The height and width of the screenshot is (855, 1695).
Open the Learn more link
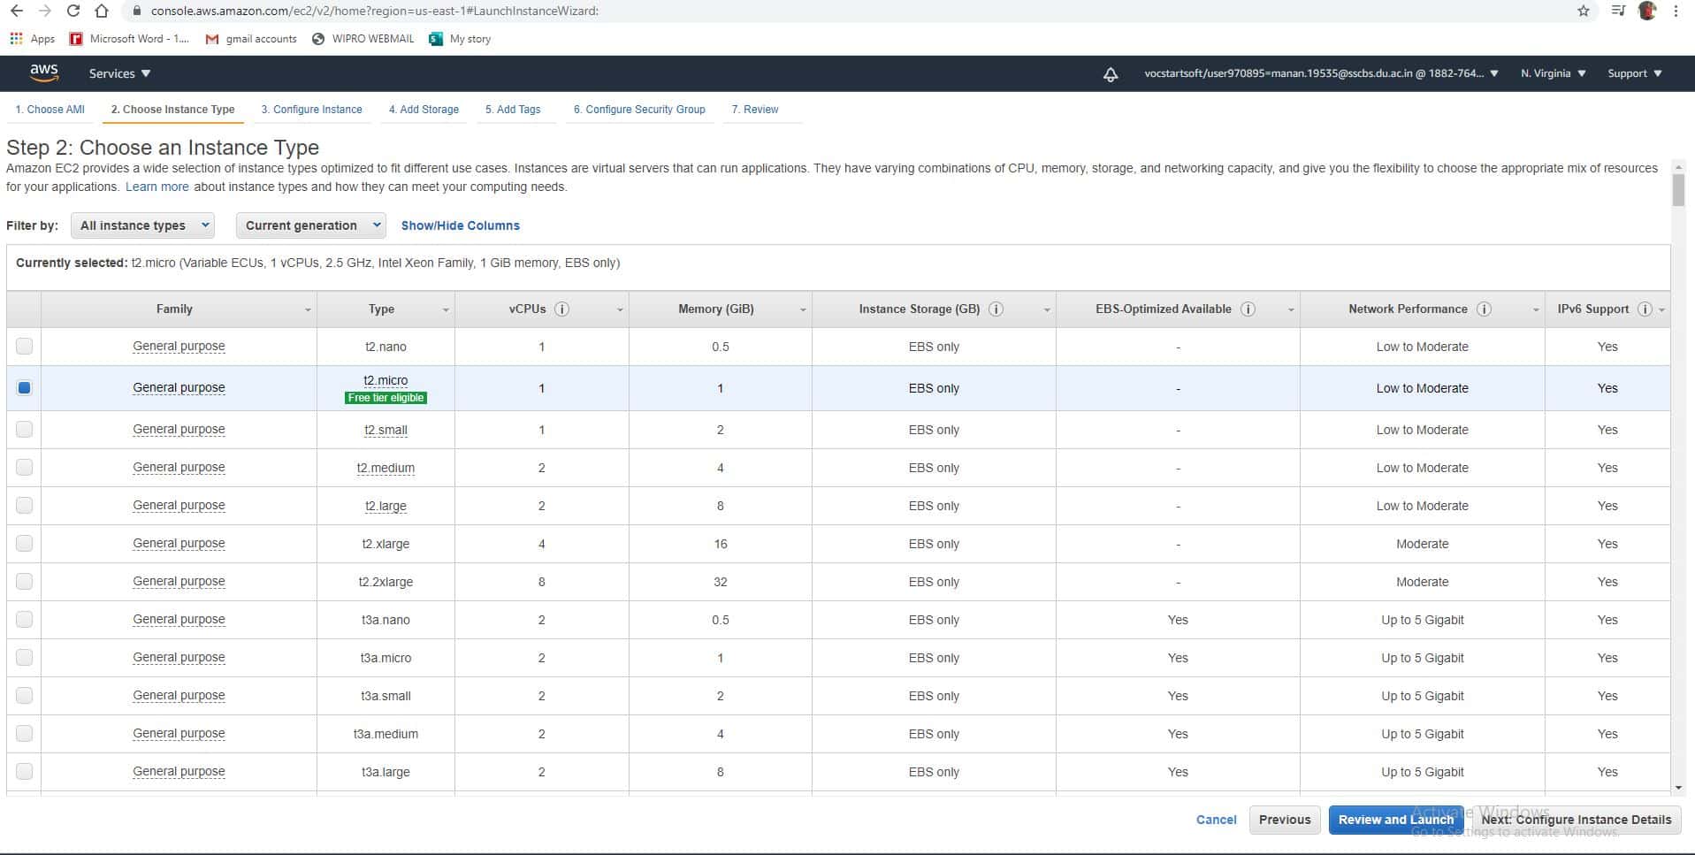pos(157,187)
